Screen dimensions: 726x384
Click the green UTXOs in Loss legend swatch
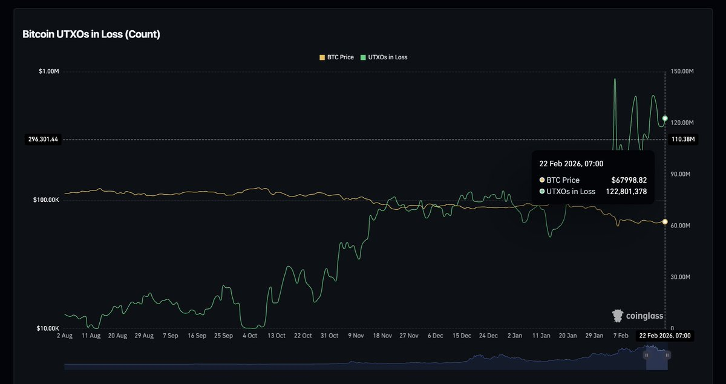tap(363, 57)
